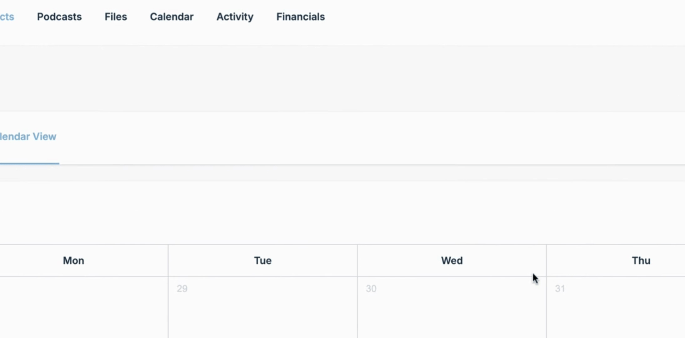Image resolution: width=685 pixels, height=338 pixels.
Task: Click the Mon column header
Action: tap(74, 261)
